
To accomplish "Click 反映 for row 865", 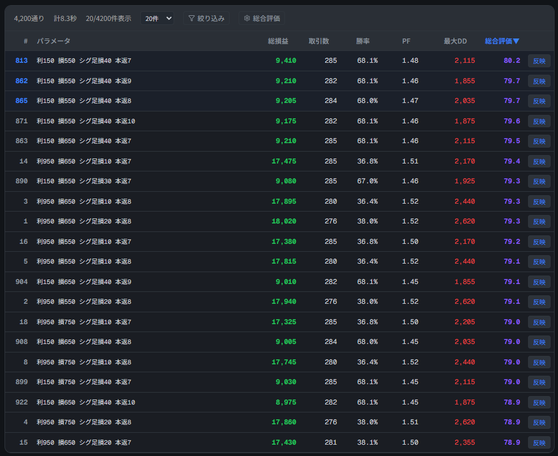I will coord(539,101).
